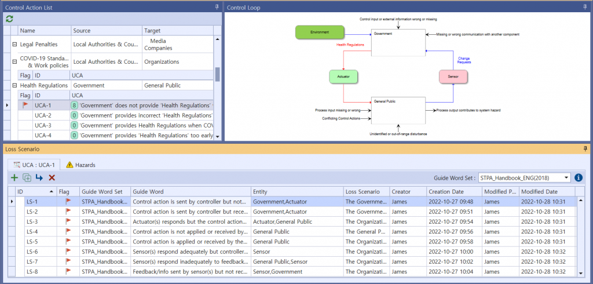593x284 pixels.
Task: Click the flag icon in LS-6 row
Action: tap(68, 252)
